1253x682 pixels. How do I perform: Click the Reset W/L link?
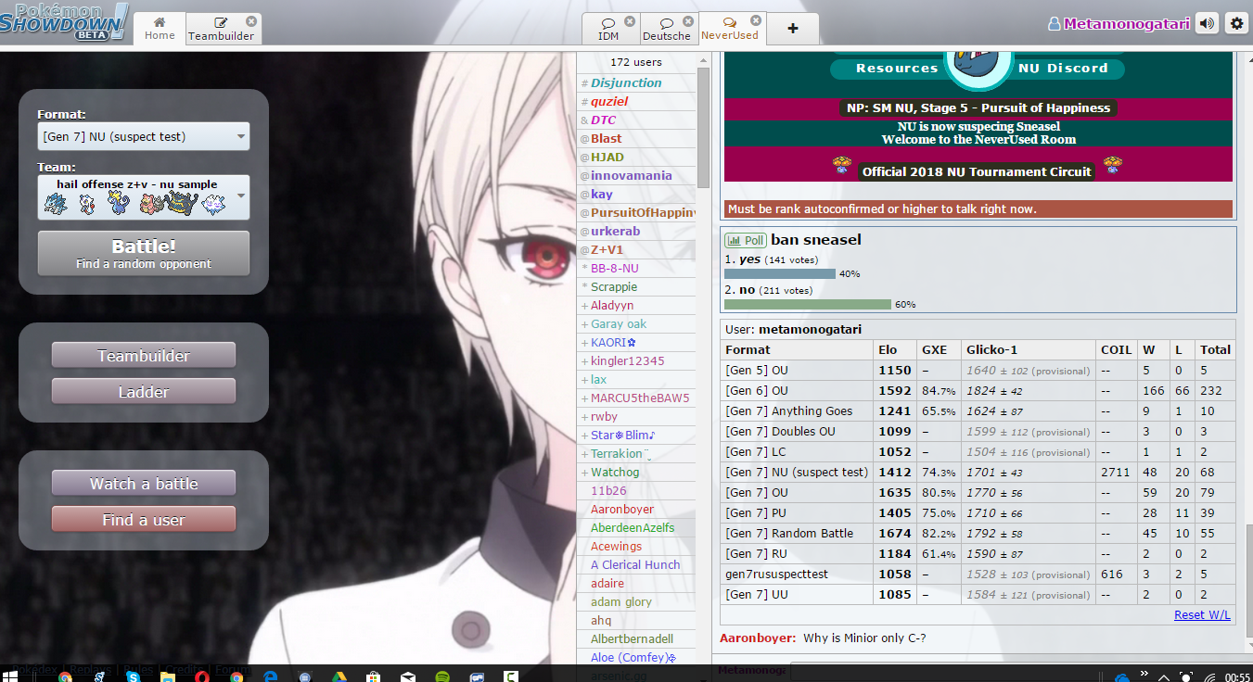pos(1202,615)
